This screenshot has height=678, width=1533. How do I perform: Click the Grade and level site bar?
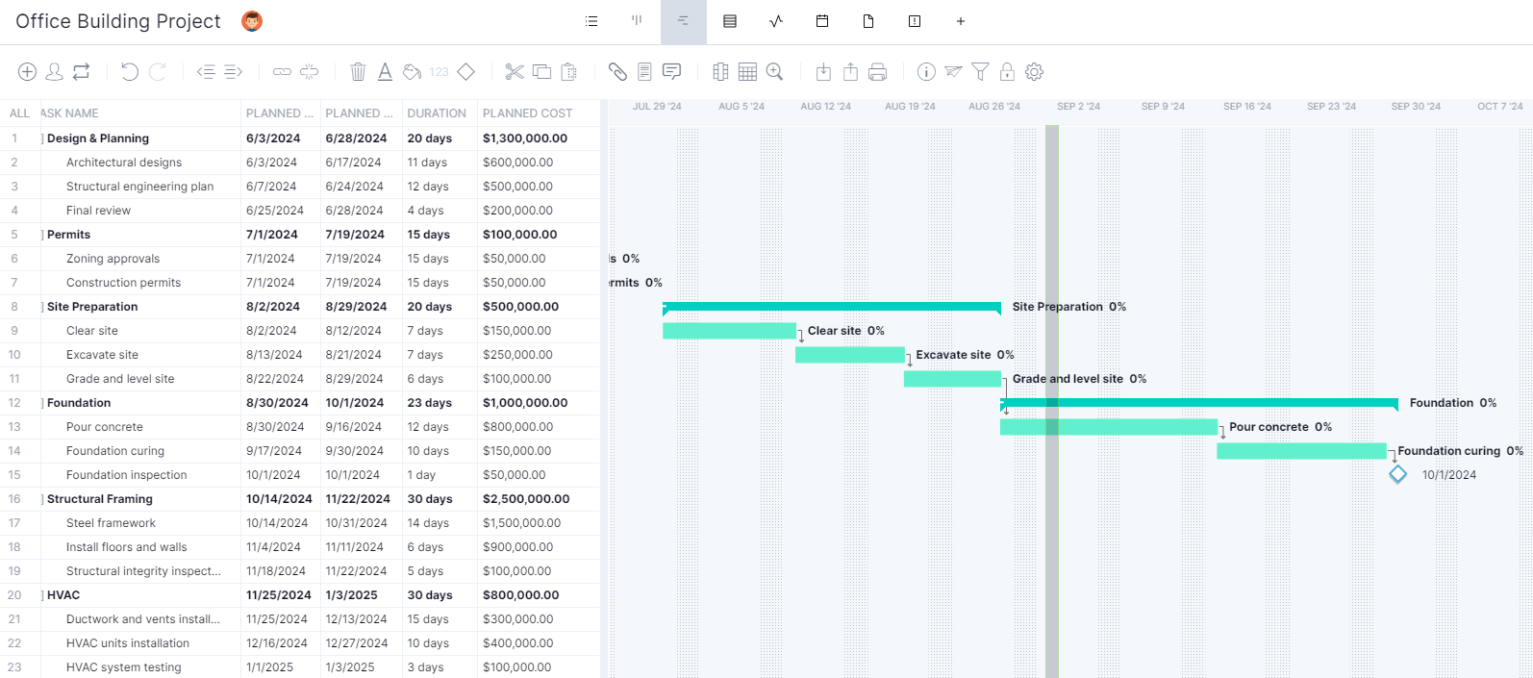pos(952,379)
